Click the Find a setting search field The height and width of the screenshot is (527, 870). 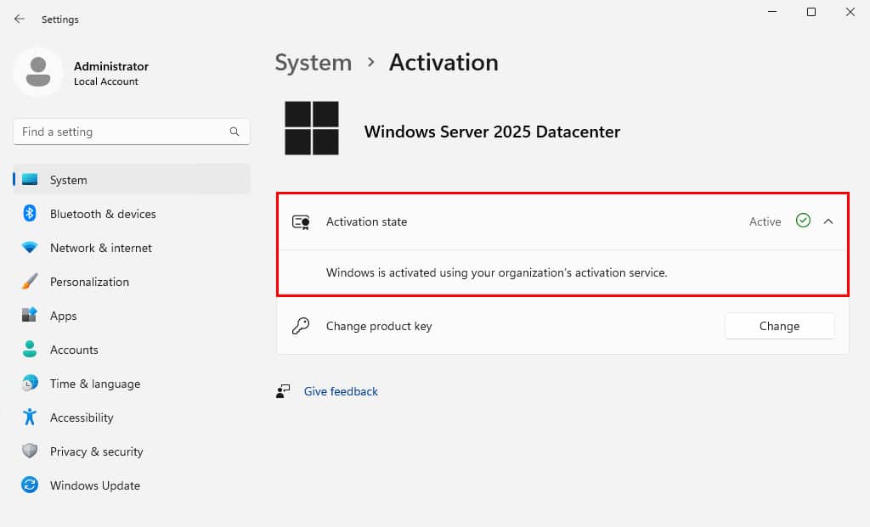(132, 132)
